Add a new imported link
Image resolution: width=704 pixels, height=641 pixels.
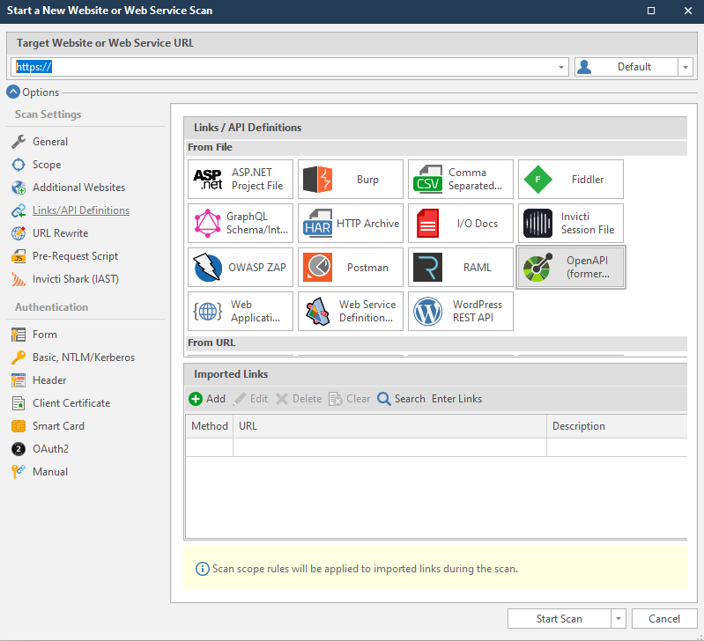click(207, 398)
